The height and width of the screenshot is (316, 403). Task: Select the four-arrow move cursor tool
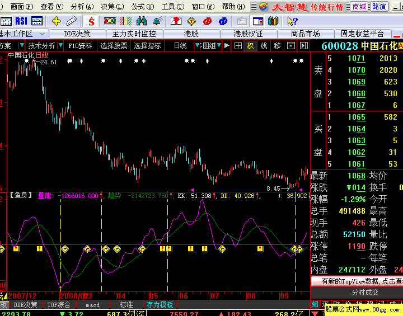[x=56, y=21]
